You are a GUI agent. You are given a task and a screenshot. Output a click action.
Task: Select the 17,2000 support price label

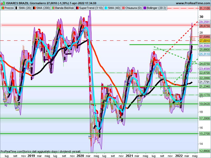click(205, 118)
